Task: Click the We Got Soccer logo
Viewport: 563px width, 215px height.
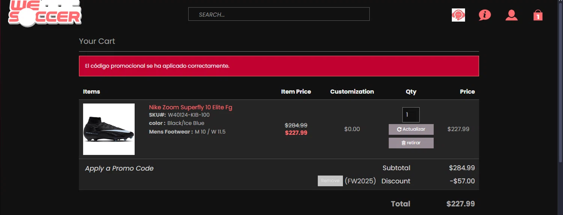Action: [x=45, y=14]
